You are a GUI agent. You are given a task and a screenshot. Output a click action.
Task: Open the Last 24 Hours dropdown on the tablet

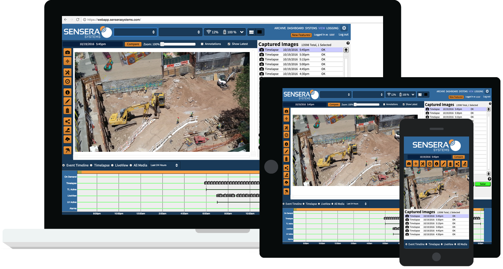(356, 204)
